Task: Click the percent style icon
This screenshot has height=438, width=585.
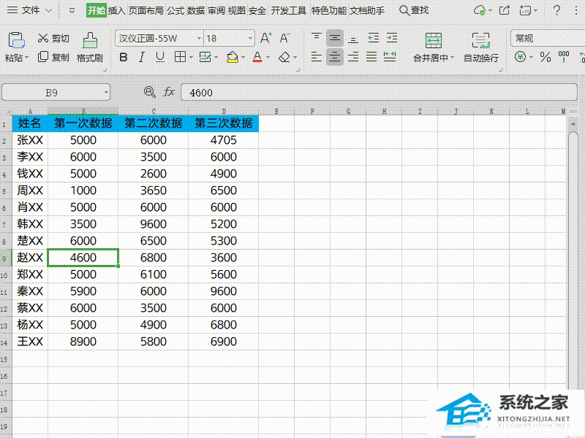Action: click(545, 57)
